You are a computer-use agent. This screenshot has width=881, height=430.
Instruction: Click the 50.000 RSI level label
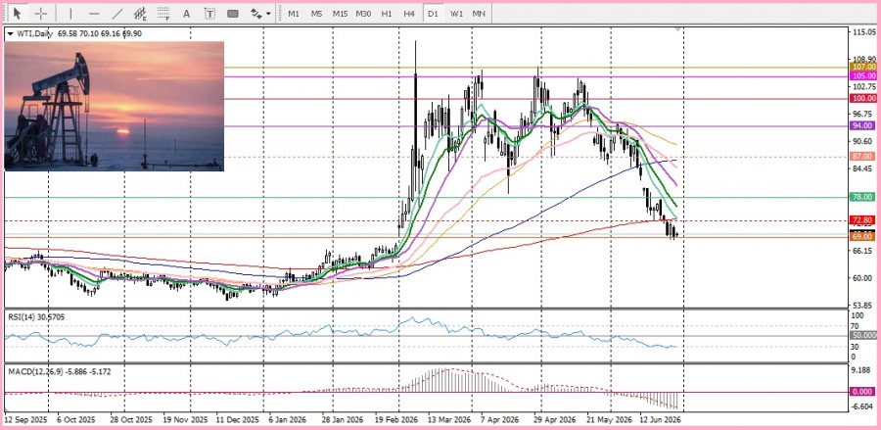863,335
